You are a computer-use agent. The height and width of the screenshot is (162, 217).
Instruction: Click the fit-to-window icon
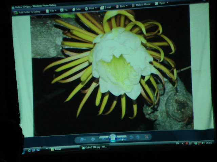[93, 139]
